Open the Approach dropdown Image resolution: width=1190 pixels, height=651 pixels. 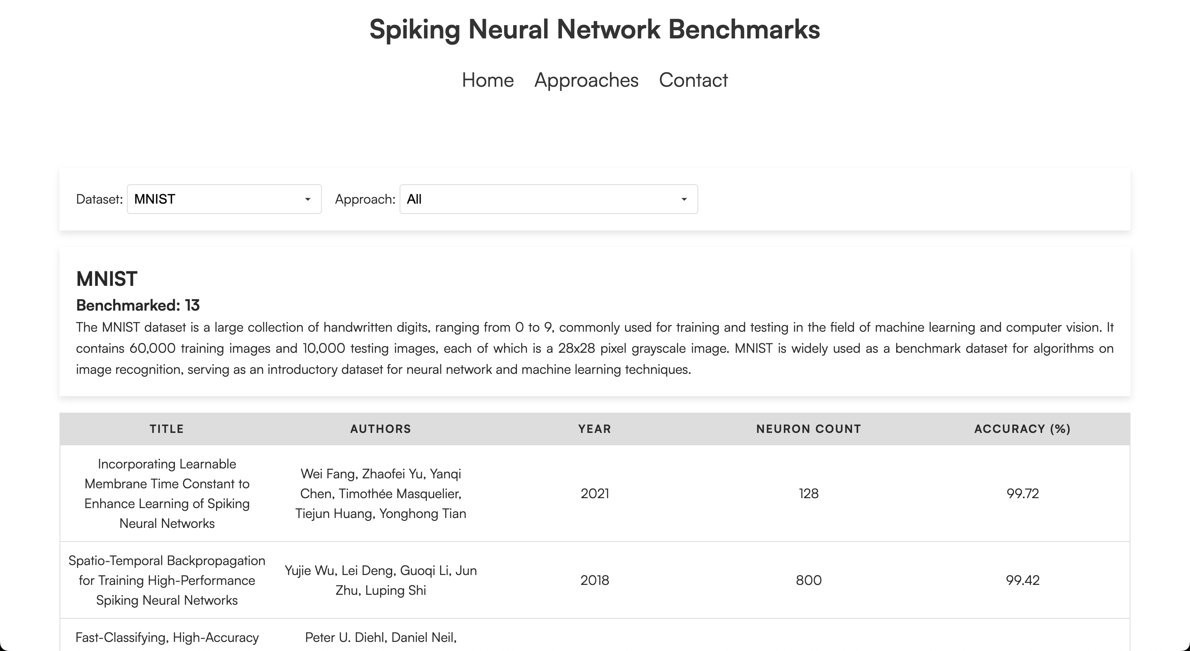[x=548, y=199]
